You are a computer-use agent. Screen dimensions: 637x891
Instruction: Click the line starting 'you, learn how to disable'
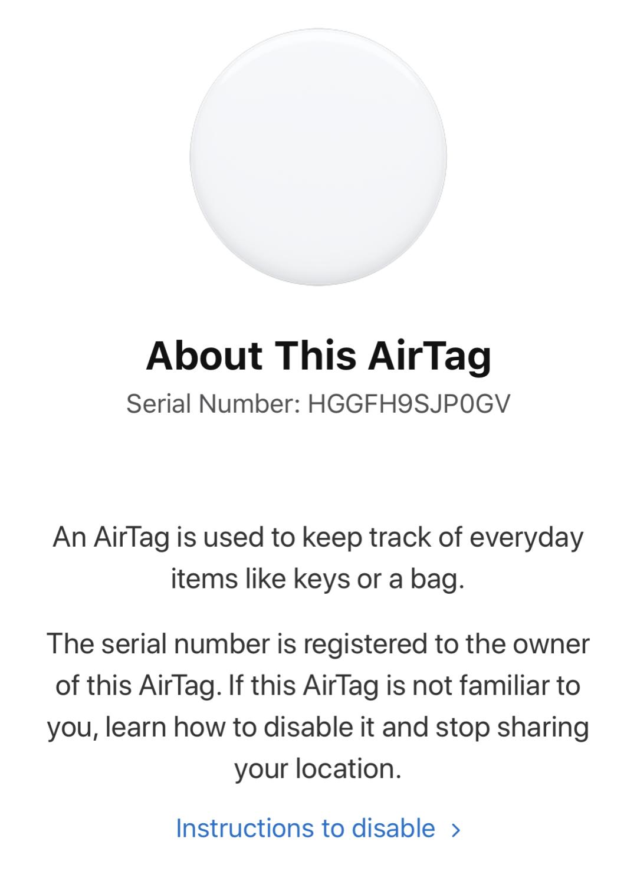click(318, 727)
